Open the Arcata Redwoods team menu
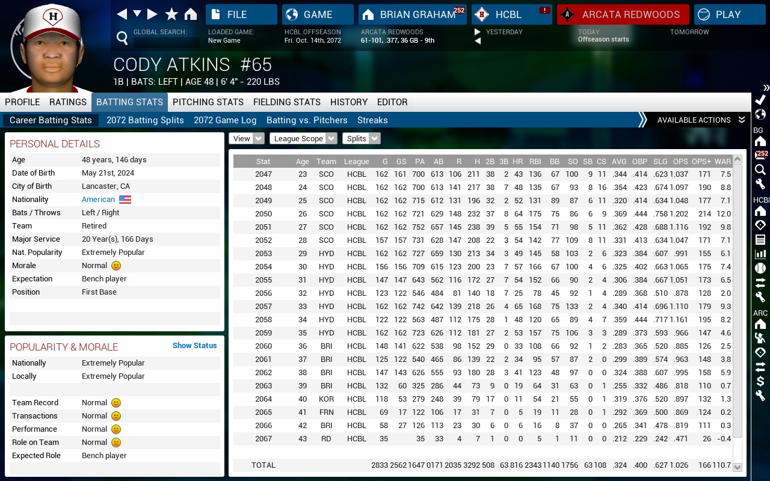Image resolution: width=770 pixels, height=481 pixels. 623,14
